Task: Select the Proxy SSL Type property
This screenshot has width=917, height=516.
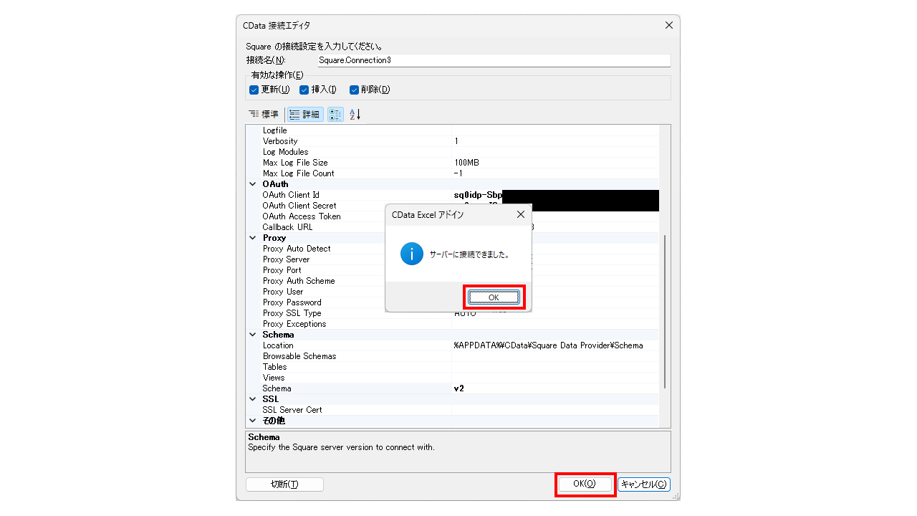Action: pyautogui.click(x=292, y=313)
